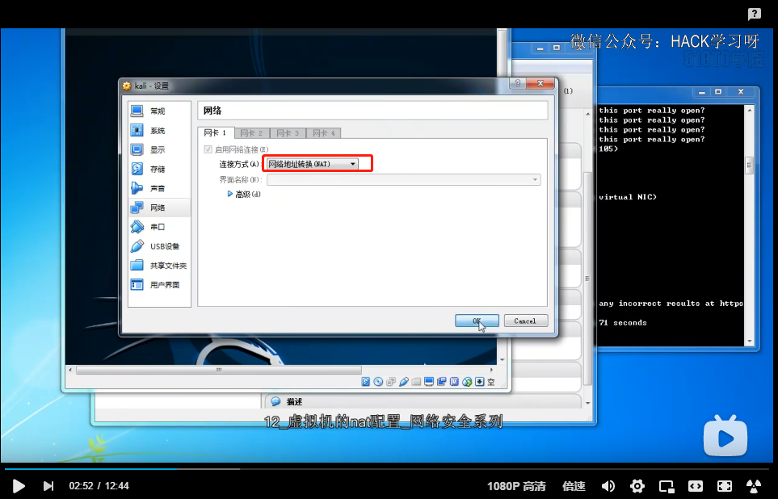Open the 共享文件夹 settings category

click(159, 266)
